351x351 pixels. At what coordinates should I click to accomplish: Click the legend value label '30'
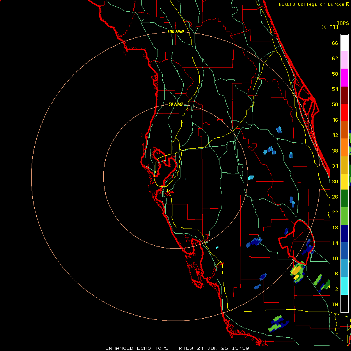point(335,181)
